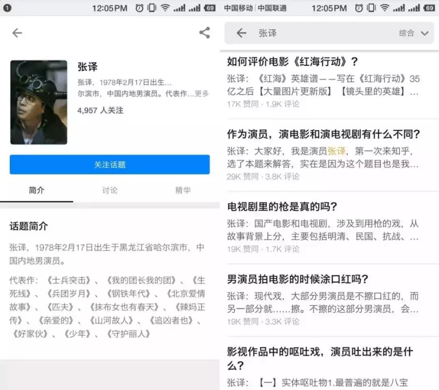Image resolution: width=439 pixels, height=390 pixels.
Task: Go back from the 张译 topic page
Action: [17, 33]
